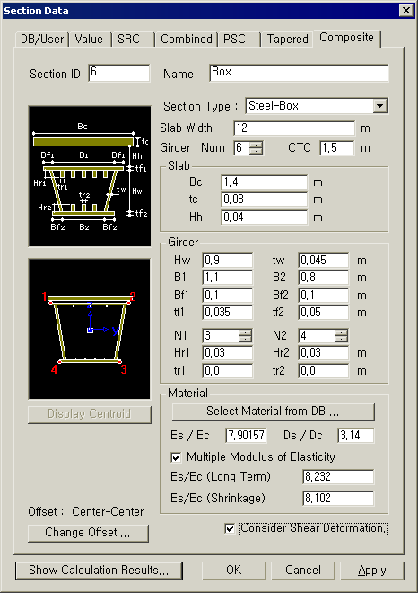This screenshot has width=418, height=593.
Task: Increase Girder Num spinner value
Action: (256, 144)
